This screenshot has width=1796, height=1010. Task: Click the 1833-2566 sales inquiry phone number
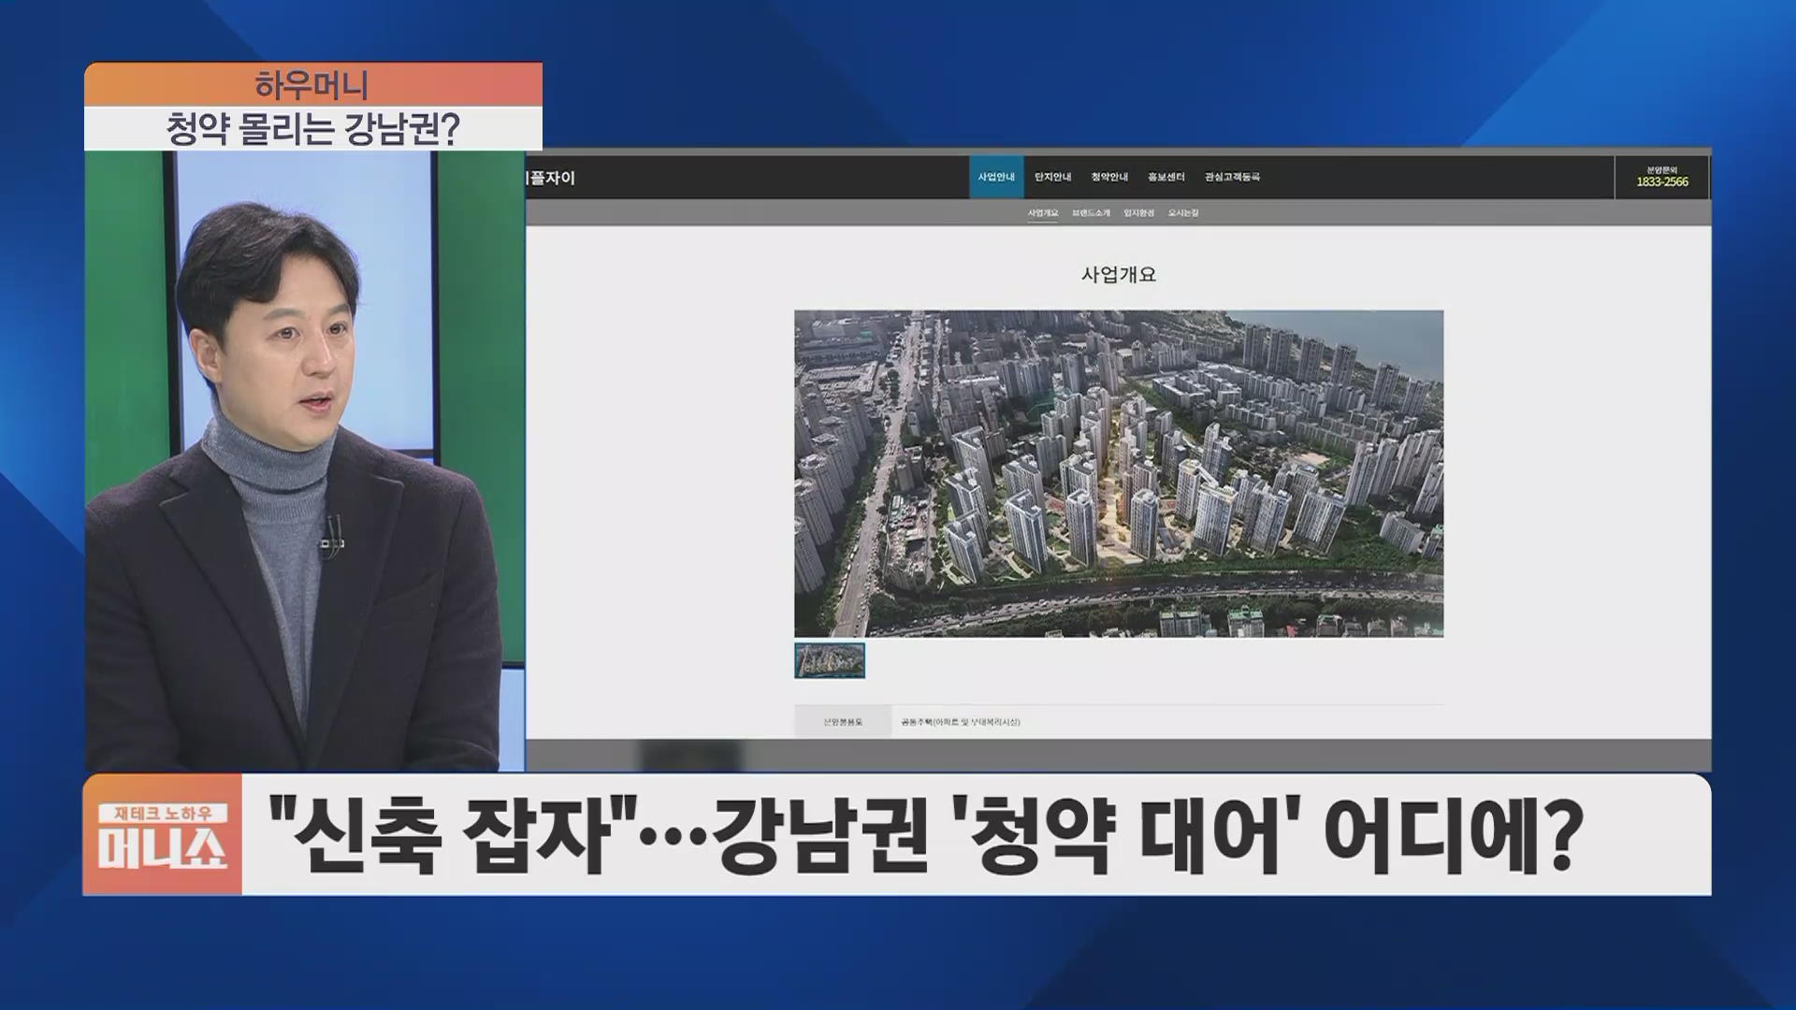(1662, 181)
